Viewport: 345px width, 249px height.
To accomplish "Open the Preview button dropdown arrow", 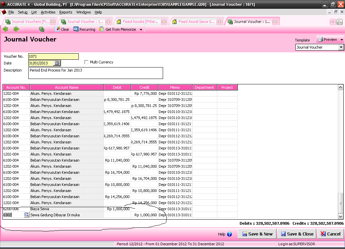I will tap(342, 40).
